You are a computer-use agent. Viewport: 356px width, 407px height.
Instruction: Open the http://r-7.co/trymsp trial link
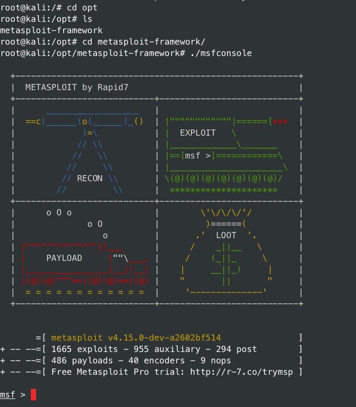[242, 372]
